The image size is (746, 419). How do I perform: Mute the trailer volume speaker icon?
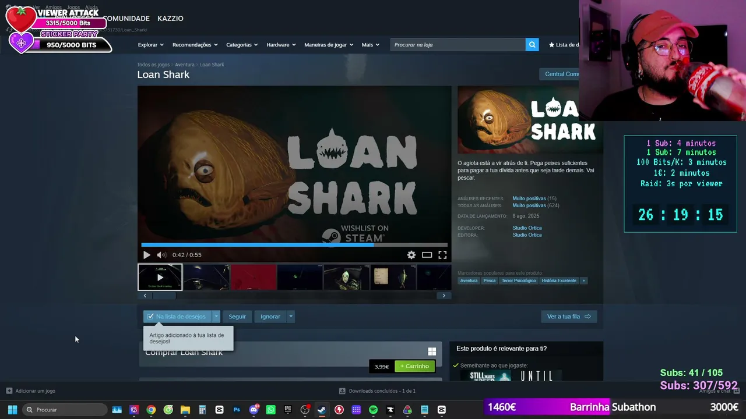click(161, 255)
